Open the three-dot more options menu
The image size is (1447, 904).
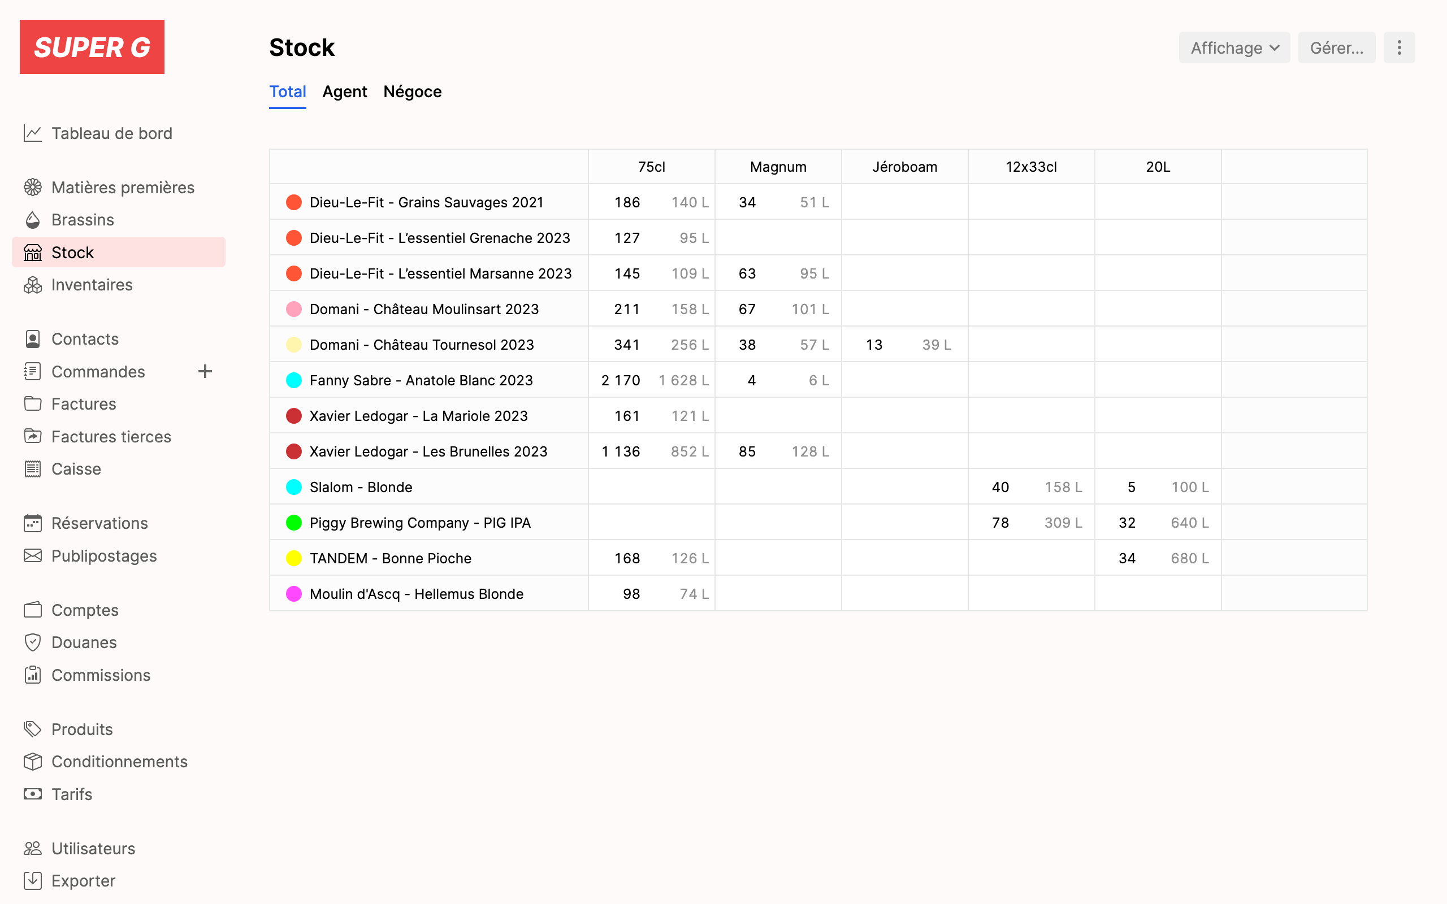pos(1399,48)
